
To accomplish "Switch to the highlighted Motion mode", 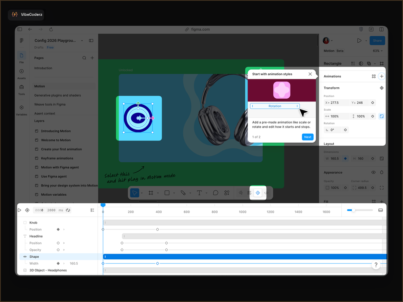I will click(x=258, y=193).
